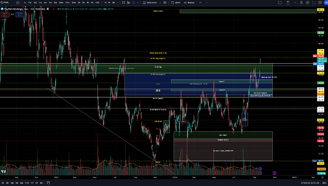This screenshot has height=186, width=328.
Task: Collapse indicator legend showing 27
Action: point(4,20)
